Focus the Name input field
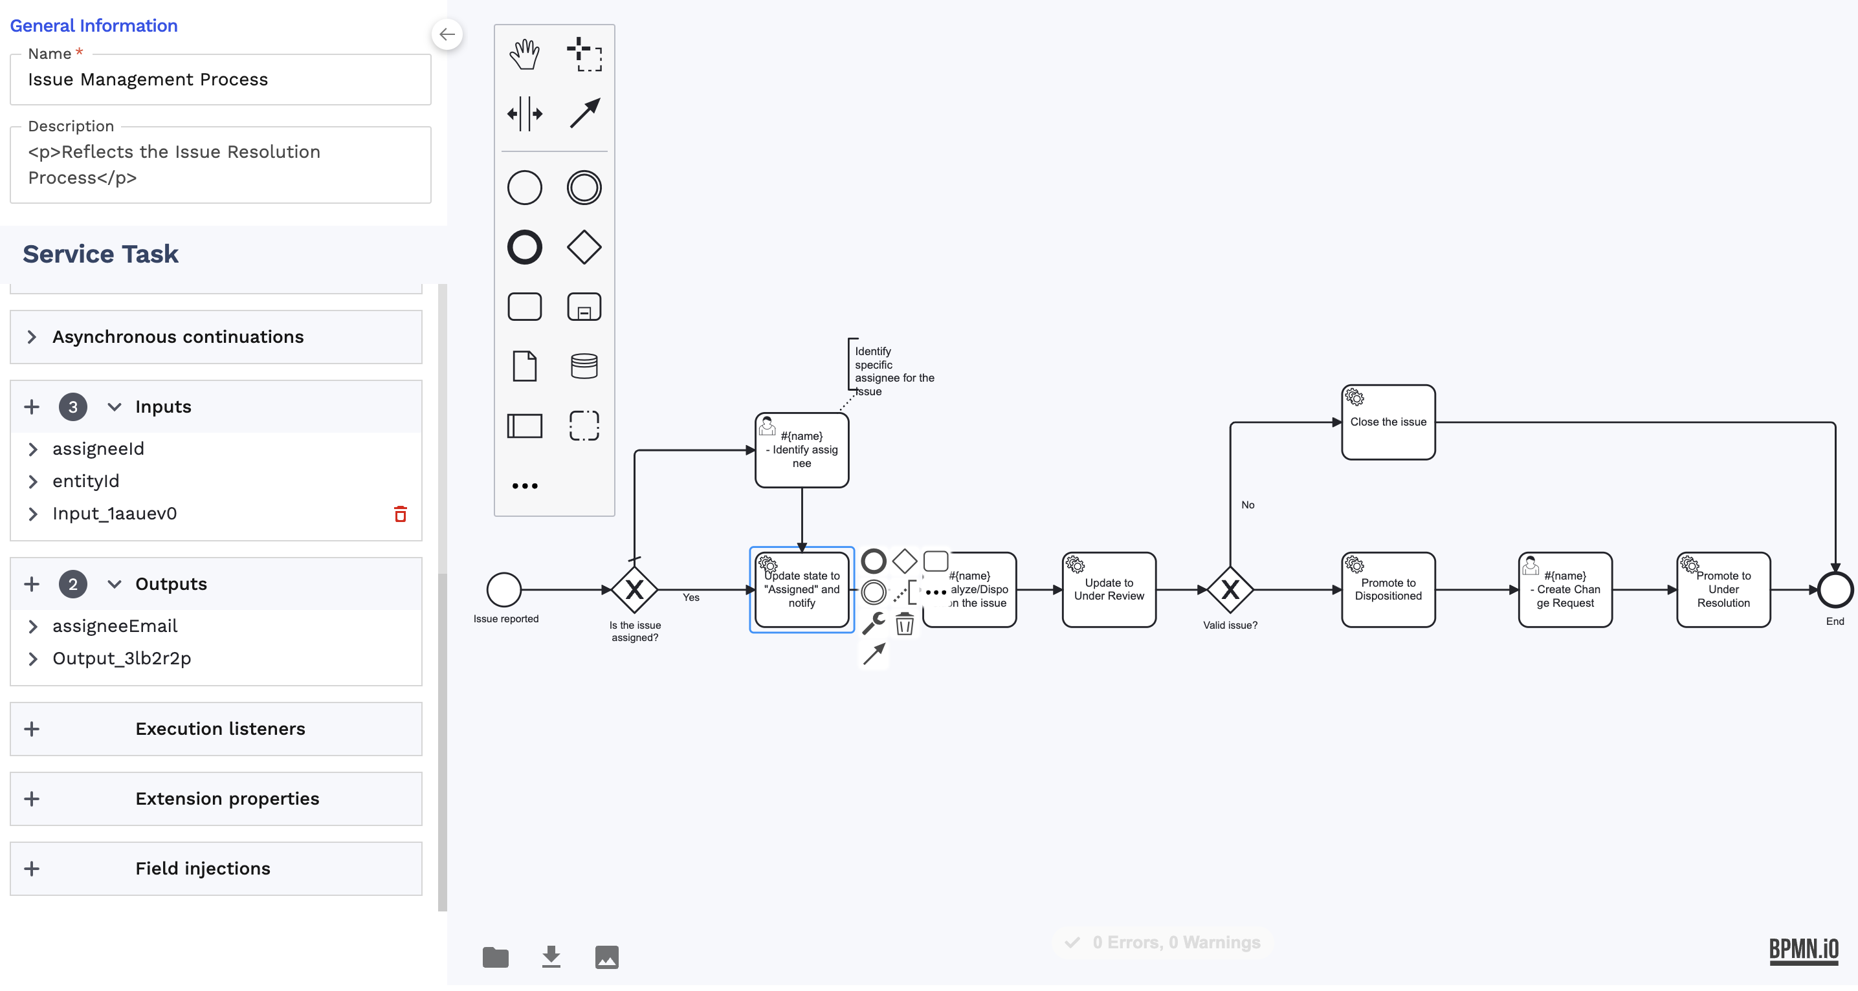Image resolution: width=1858 pixels, height=991 pixels. (221, 80)
